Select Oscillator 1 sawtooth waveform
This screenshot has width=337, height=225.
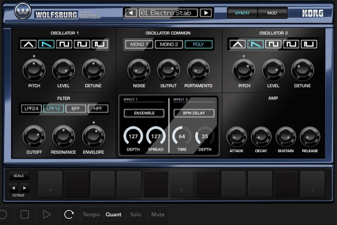(x=46, y=44)
